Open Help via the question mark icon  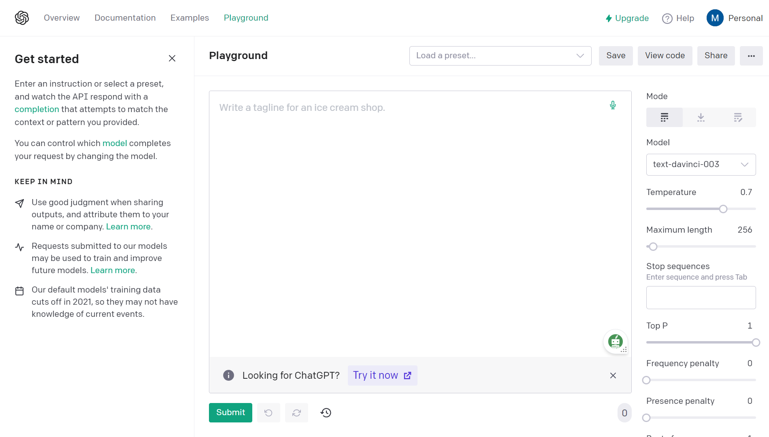click(667, 18)
